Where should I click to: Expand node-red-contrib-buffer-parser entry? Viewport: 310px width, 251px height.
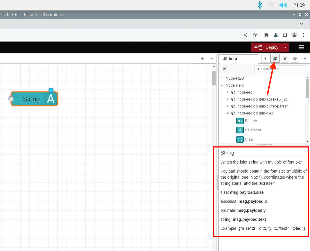[x=227, y=106]
